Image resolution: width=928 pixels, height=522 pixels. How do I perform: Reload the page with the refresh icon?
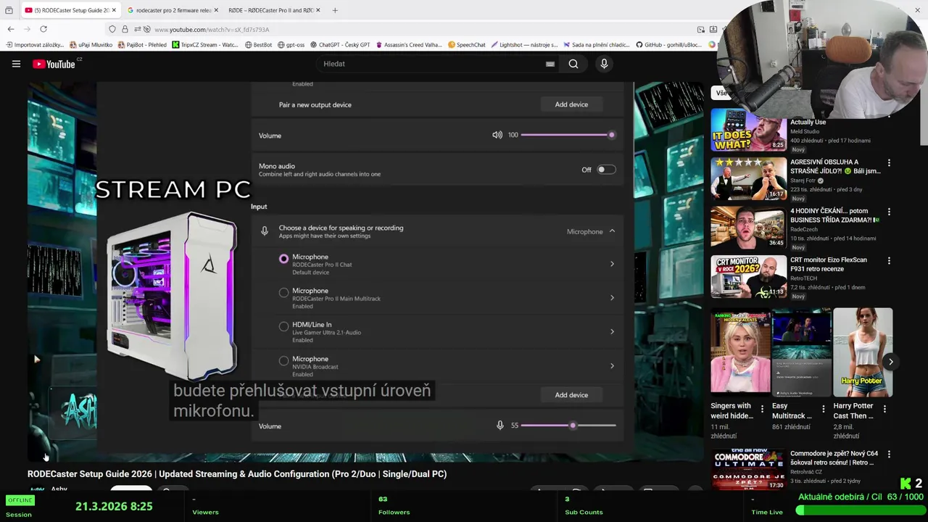[43, 29]
